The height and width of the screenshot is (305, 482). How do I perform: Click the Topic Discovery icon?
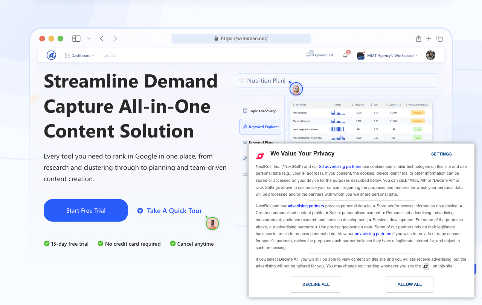(245, 111)
